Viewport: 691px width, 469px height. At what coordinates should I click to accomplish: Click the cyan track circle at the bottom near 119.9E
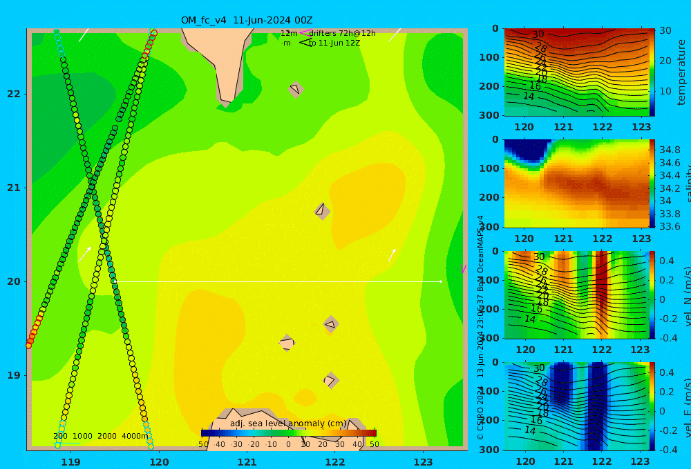151,446
